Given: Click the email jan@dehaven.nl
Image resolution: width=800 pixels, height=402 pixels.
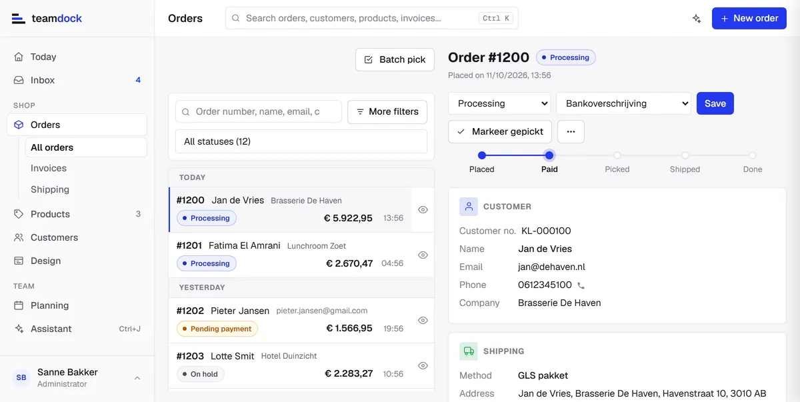Looking at the screenshot, I should coord(551,267).
